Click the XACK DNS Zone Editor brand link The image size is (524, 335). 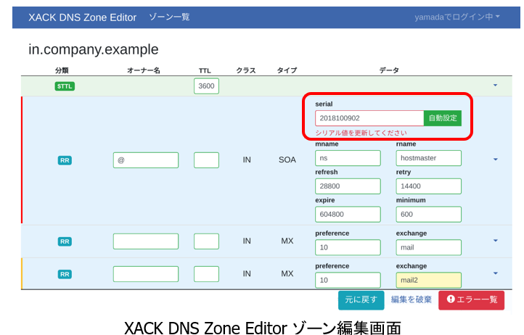click(82, 17)
